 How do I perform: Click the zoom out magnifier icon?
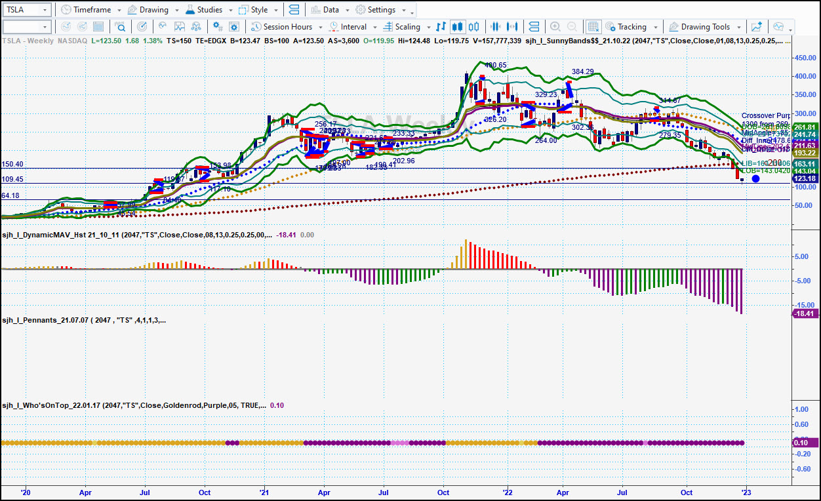[x=572, y=27]
